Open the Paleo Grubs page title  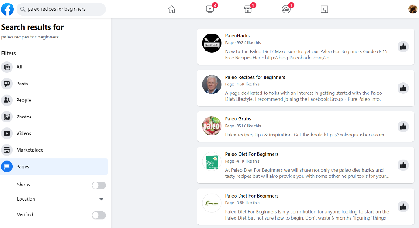pos(238,118)
